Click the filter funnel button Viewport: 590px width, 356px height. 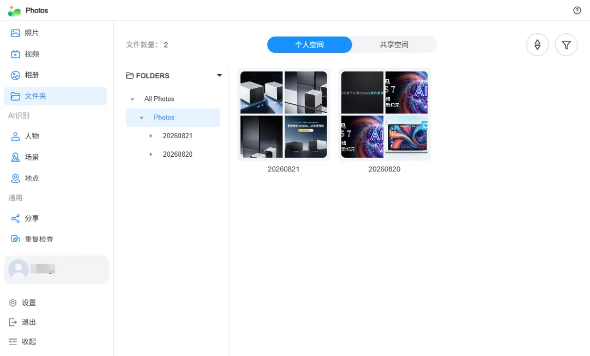coord(567,45)
